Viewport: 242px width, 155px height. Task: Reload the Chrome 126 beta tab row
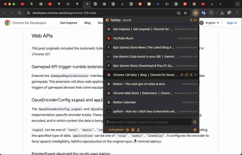point(186,75)
